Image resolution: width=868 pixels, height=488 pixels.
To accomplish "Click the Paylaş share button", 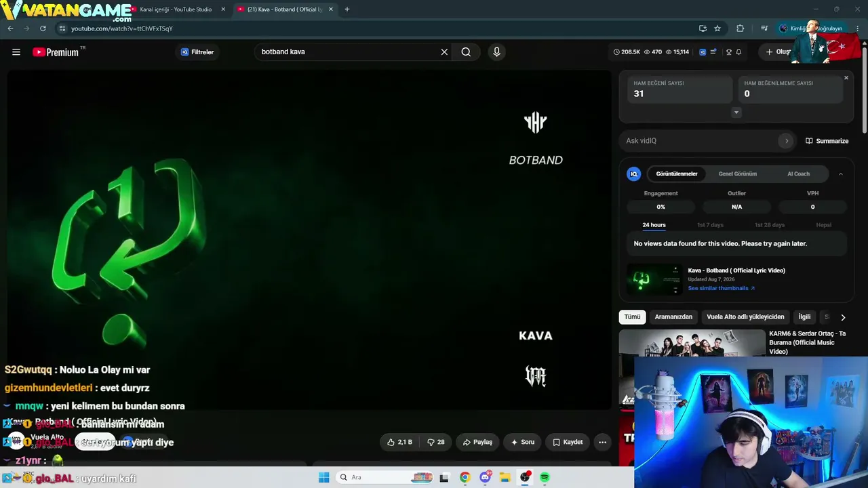I will pos(477,443).
